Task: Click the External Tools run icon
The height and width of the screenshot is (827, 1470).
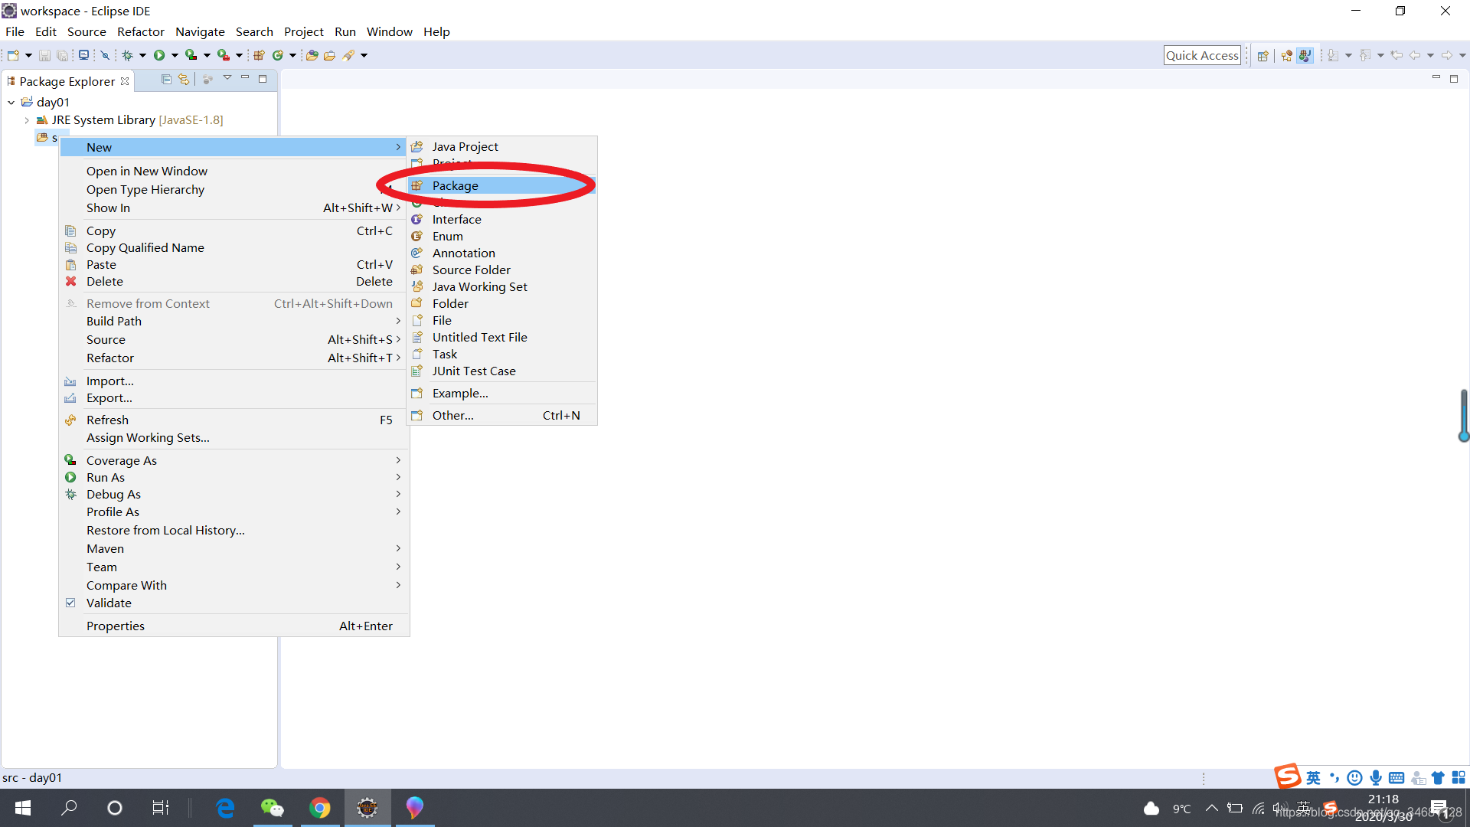Action: point(223,55)
